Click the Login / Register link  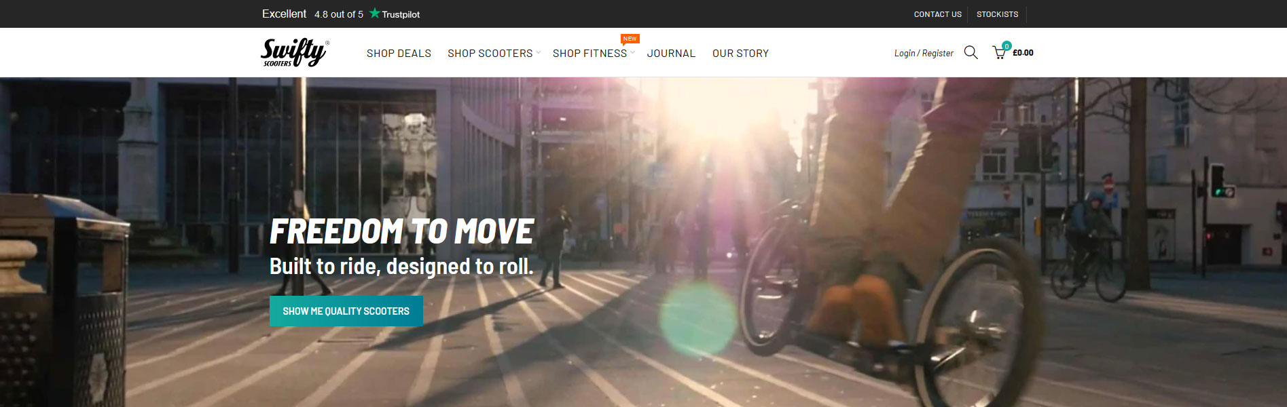pos(924,53)
